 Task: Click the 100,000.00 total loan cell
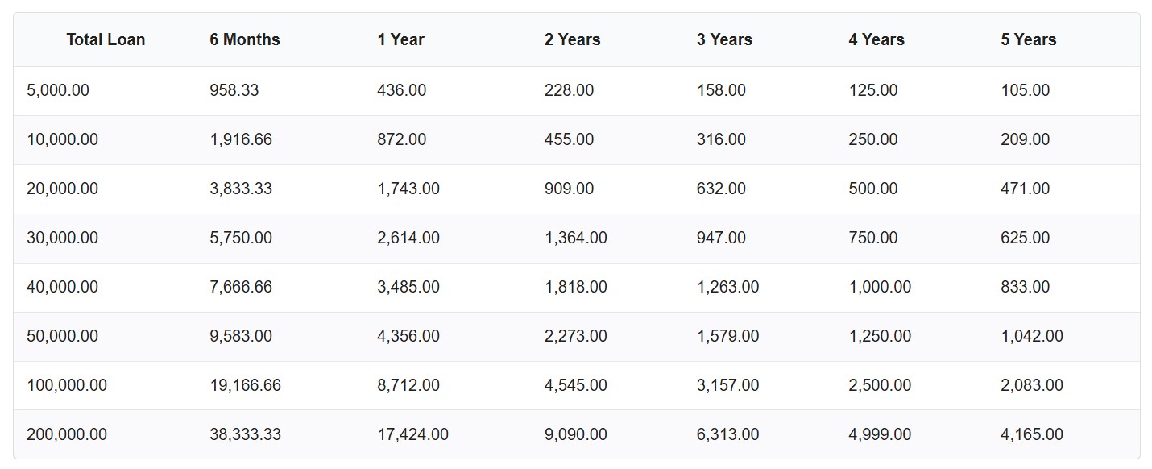[67, 385]
